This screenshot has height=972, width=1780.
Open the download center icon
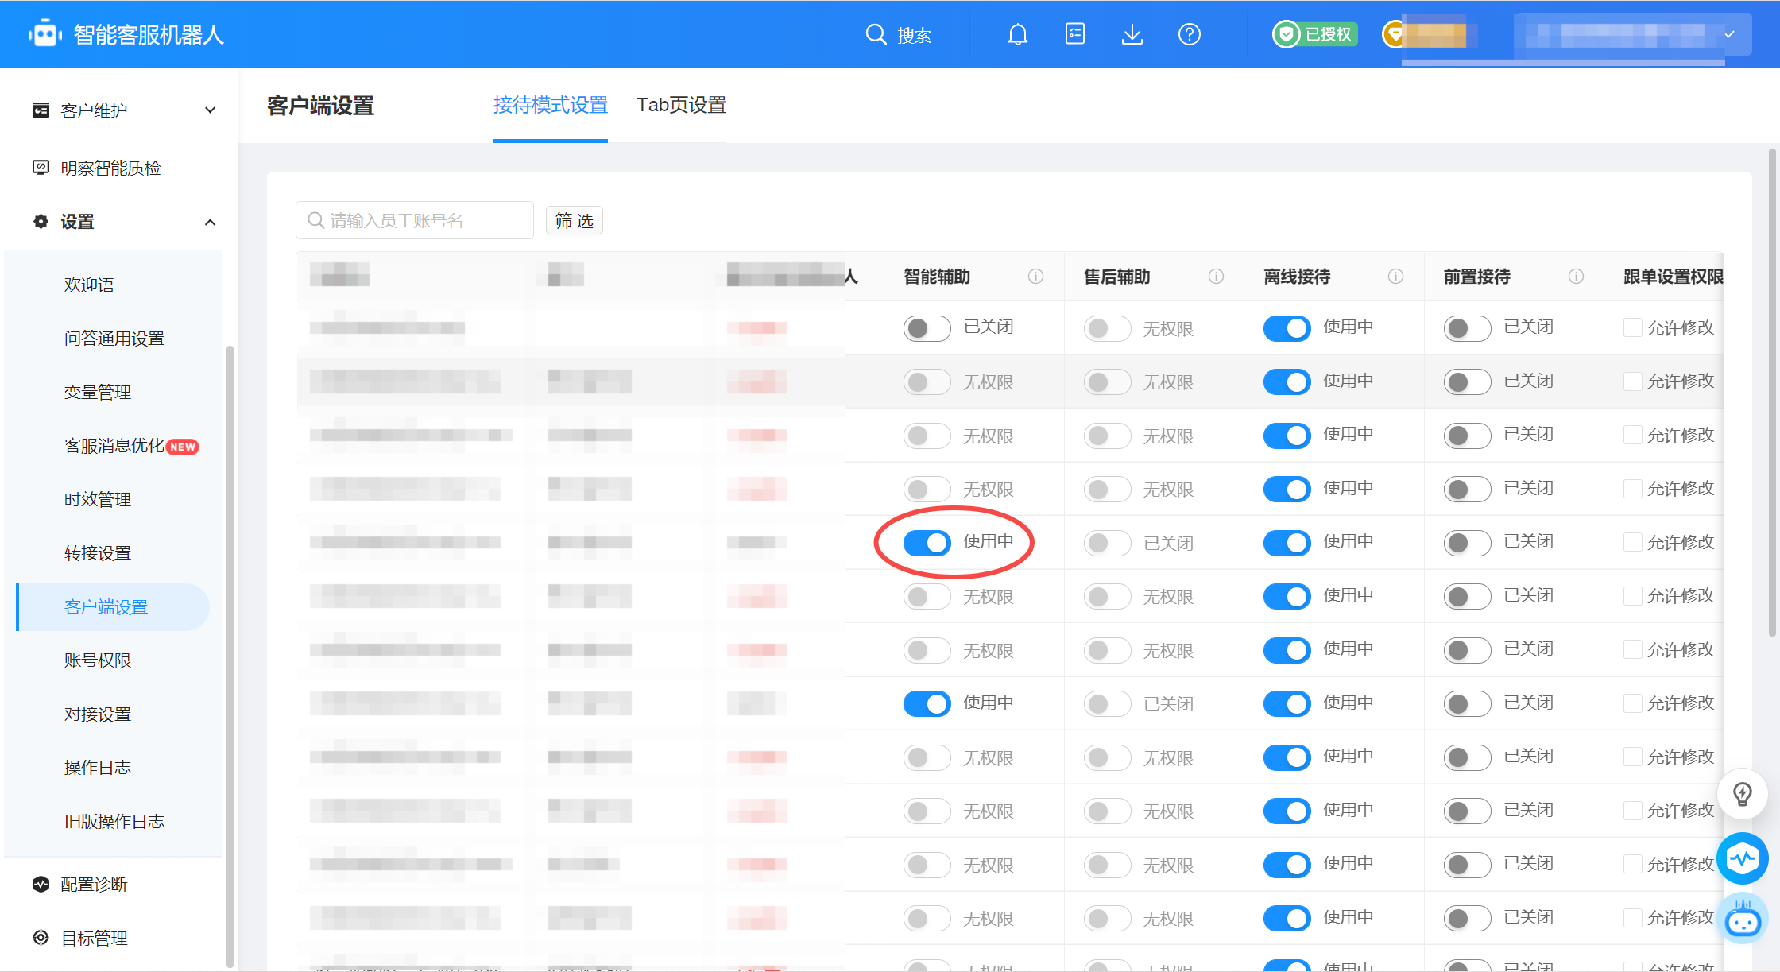point(1132,34)
